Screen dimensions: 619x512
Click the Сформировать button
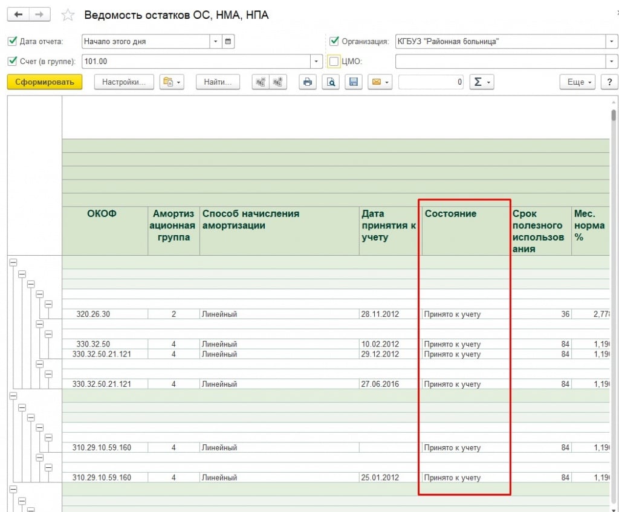[45, 82]
